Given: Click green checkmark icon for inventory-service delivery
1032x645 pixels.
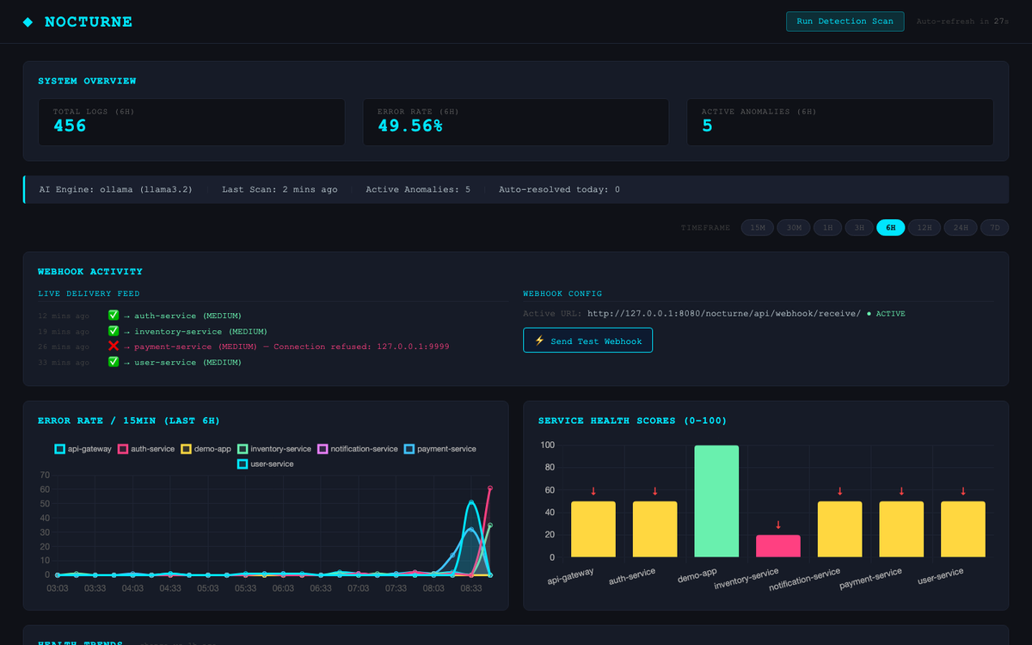Looking at the screenshot, I should (x=114, y=331).
